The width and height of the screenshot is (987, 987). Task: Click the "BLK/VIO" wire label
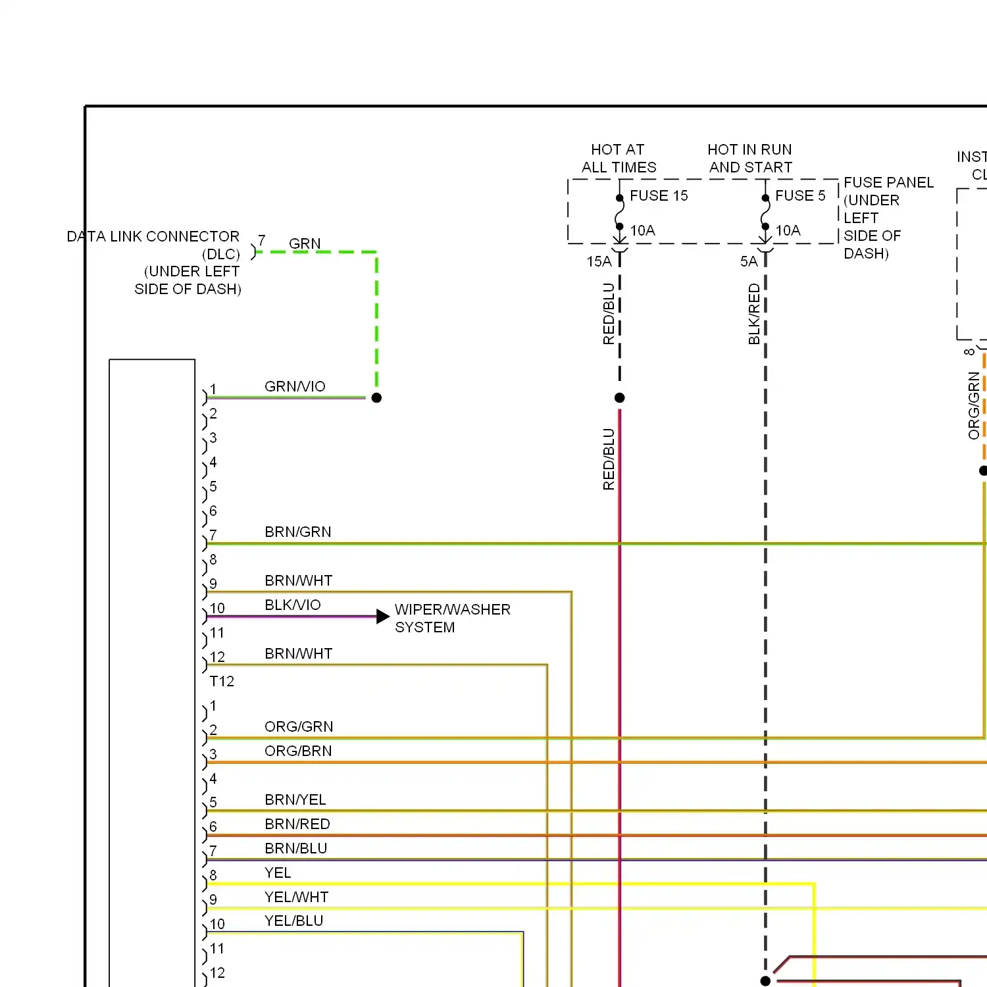(x=293, y=605)
